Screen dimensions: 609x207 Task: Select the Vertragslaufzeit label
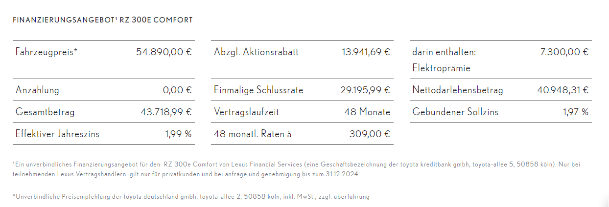tap(246, 112)
